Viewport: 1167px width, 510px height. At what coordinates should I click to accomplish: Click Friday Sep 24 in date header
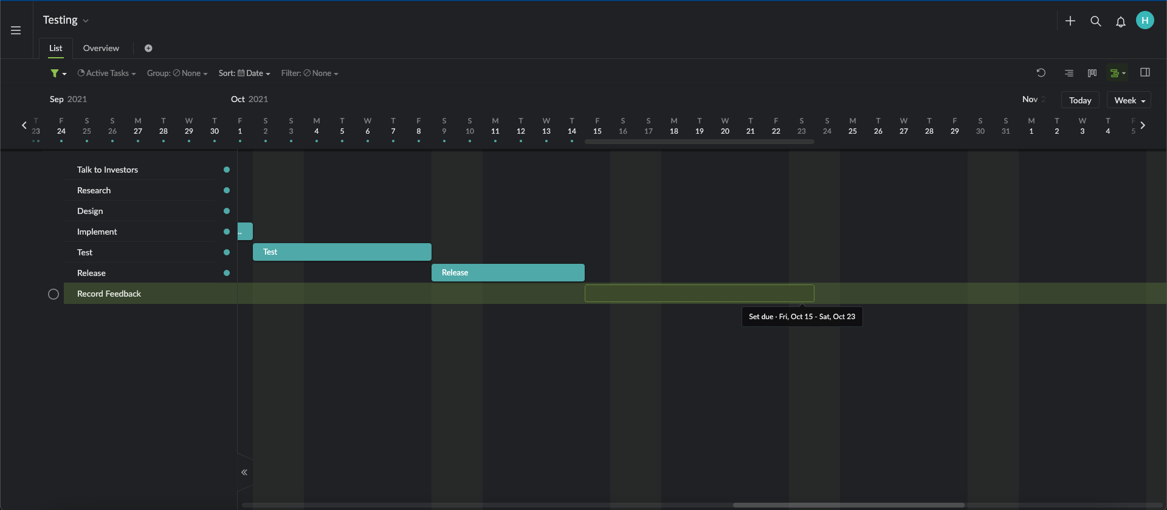(x=61, y=126)
